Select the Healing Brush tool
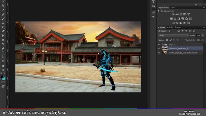 click(x=3, y=14)
